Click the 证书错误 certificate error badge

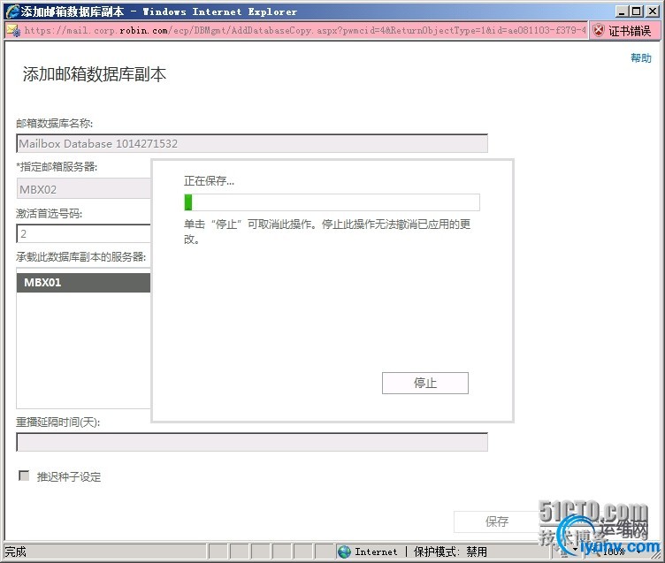coord(624,31)
